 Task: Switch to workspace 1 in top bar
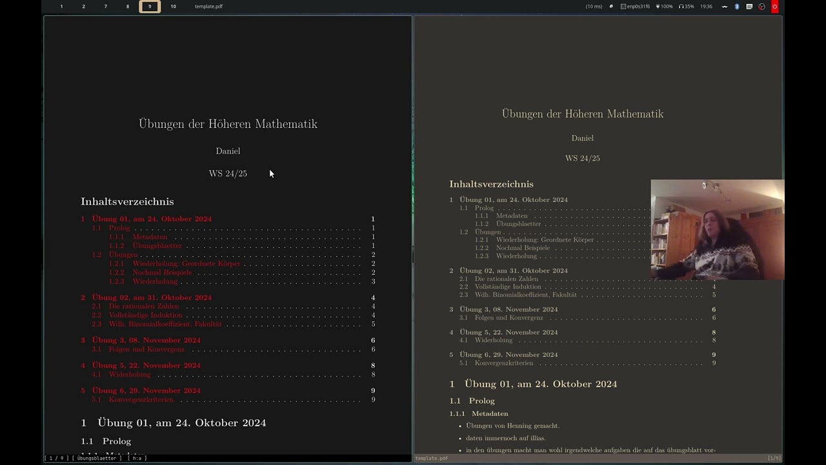[61, 6]
